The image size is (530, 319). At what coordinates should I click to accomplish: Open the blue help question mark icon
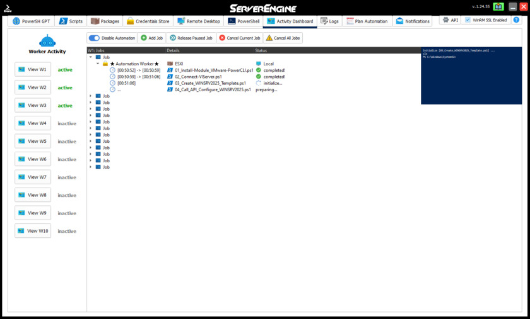[x=516, y=20]
